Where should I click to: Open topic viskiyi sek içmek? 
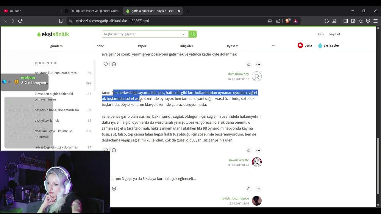click(x=47, y=121)
